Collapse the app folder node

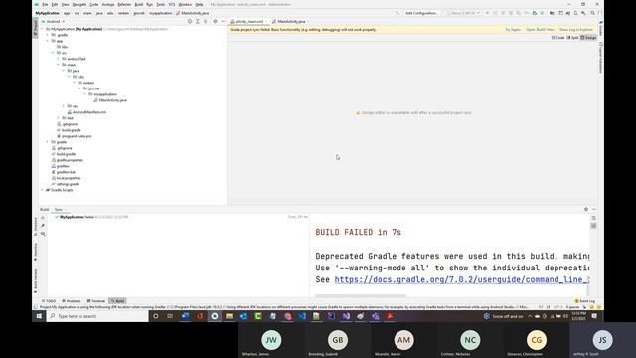click(48, 41)
